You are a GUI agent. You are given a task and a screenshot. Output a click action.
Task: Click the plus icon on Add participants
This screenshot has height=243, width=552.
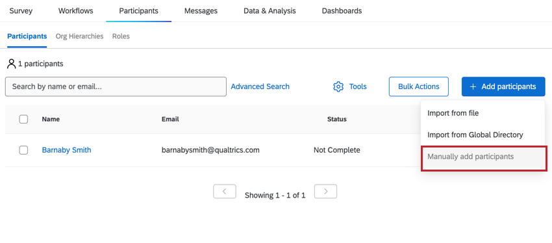[x=473, y=86]
